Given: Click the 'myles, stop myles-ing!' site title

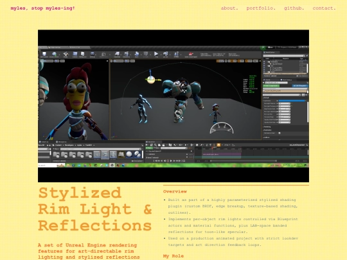Looking at the screenshot, I should tap(42, 8).
